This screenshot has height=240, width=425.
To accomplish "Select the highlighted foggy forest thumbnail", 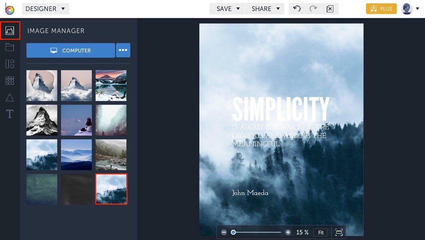I will (111, 189).
